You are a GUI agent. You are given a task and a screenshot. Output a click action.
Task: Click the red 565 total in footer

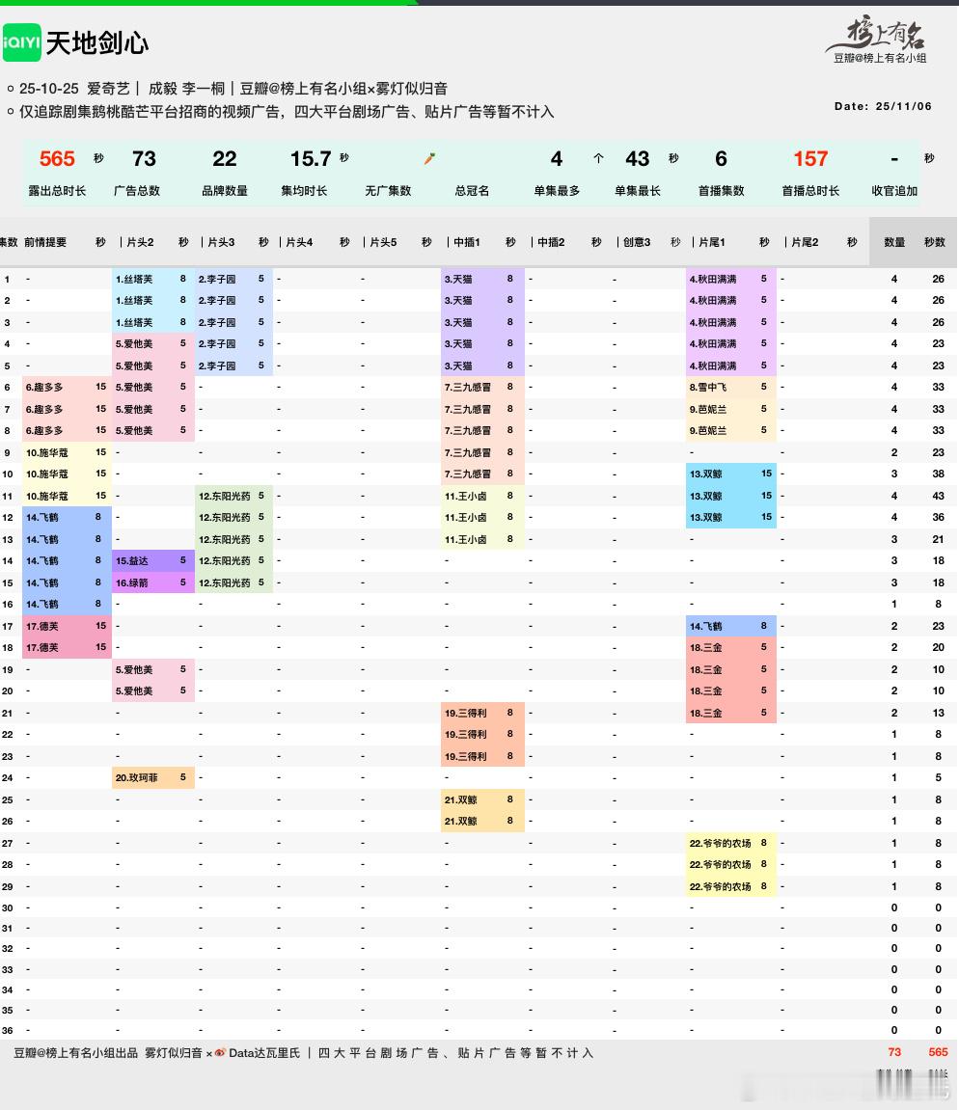click(x=938, y=1053)
